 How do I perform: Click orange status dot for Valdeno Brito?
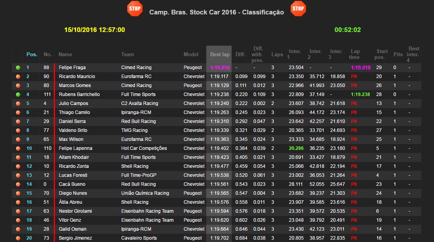click(x=18, y=131)
